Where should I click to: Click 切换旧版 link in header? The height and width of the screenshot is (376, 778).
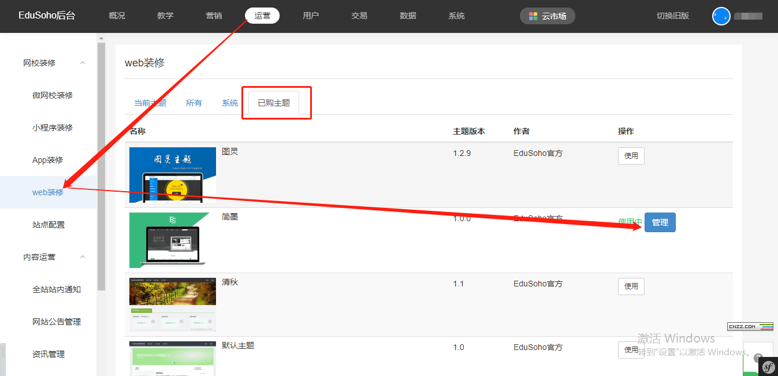coord(673,16)
